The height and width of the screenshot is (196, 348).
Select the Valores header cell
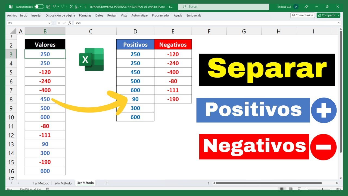[45, 45]
